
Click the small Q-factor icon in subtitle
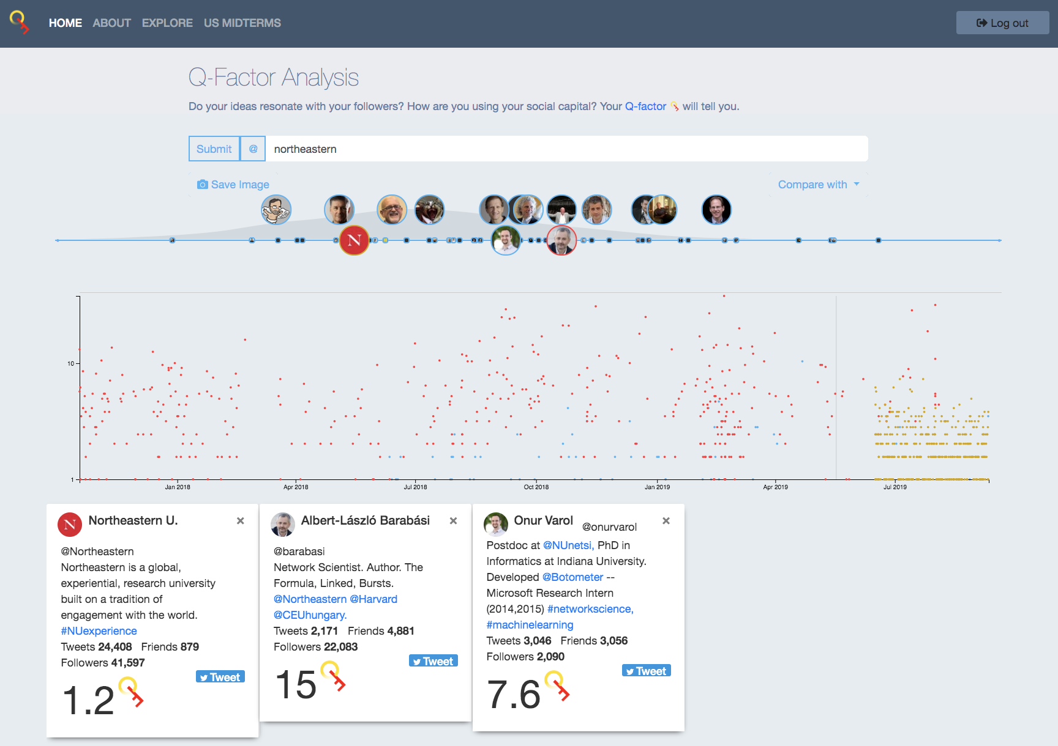[x=675, y=106]
